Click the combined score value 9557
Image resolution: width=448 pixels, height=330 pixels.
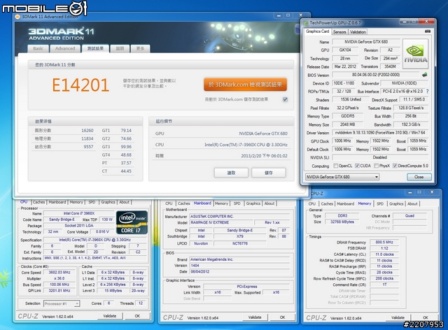[88, 146]
